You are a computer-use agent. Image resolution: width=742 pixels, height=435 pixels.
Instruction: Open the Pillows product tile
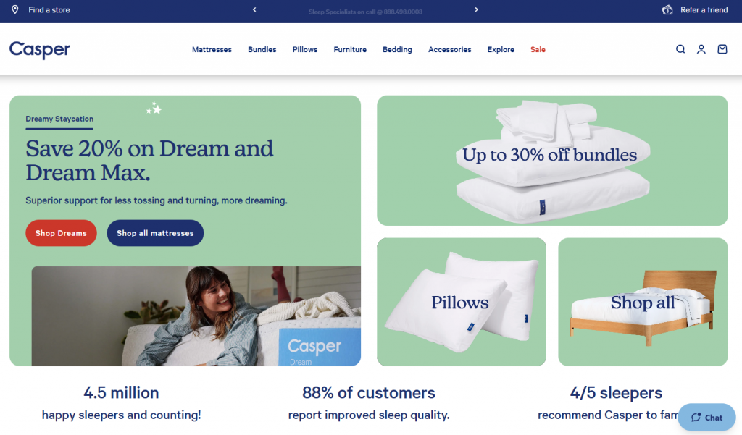click(x=462, y=302)
